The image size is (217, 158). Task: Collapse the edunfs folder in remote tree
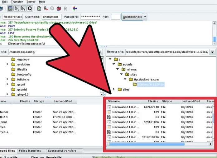pyautogui.click(x=113, y=64)
